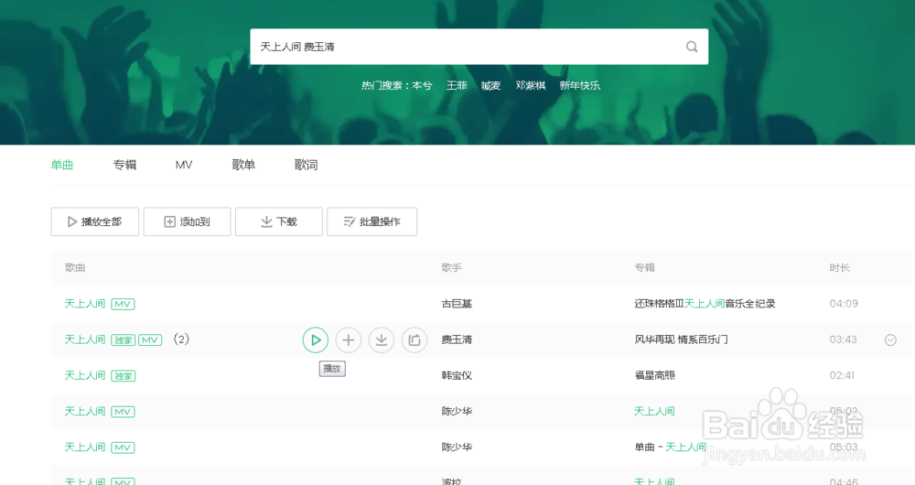Download the 费玉清 song via row icon
The image size is (915, 485).
coord(382,340)
